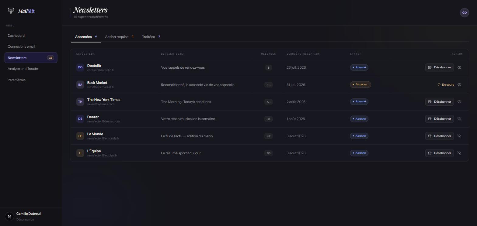Click the Messages column header

coord(268,54)
